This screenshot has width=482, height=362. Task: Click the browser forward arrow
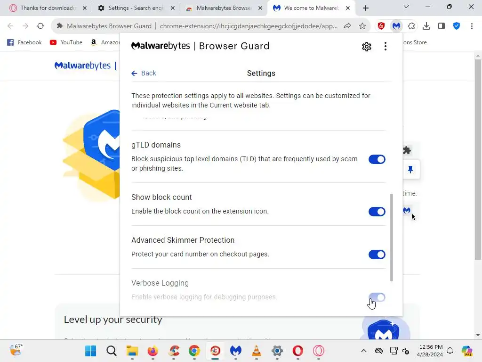(25, 26)
